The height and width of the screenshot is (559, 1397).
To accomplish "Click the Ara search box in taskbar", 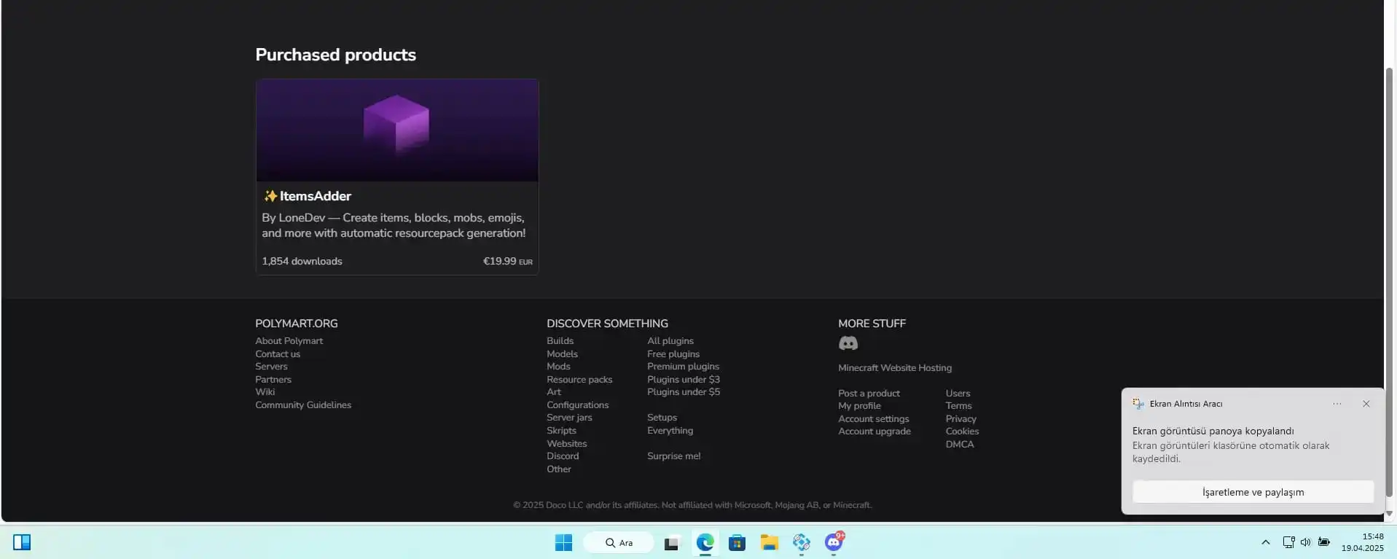I will (619, 542).
